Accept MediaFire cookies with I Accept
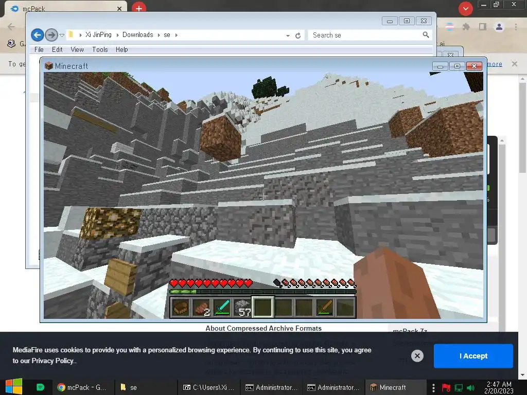Viewport: 527px width, 395px height. pyautogui.click(x=473, y=356)
